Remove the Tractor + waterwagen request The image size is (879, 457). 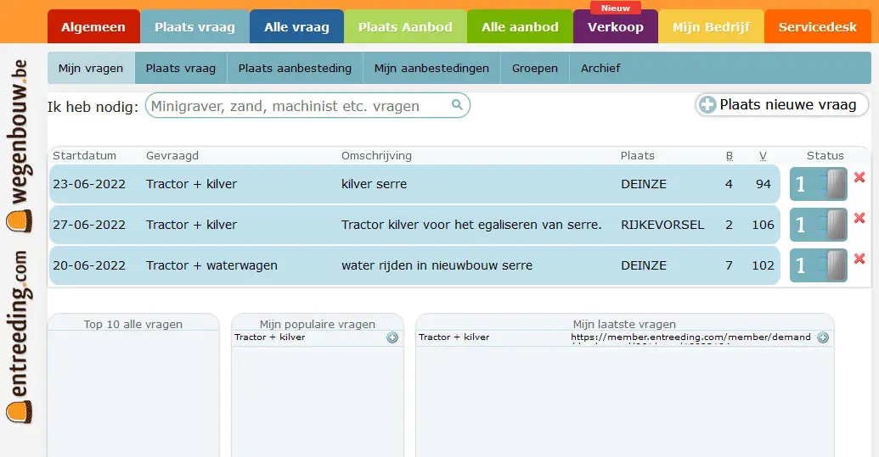[x=859, y=259]
